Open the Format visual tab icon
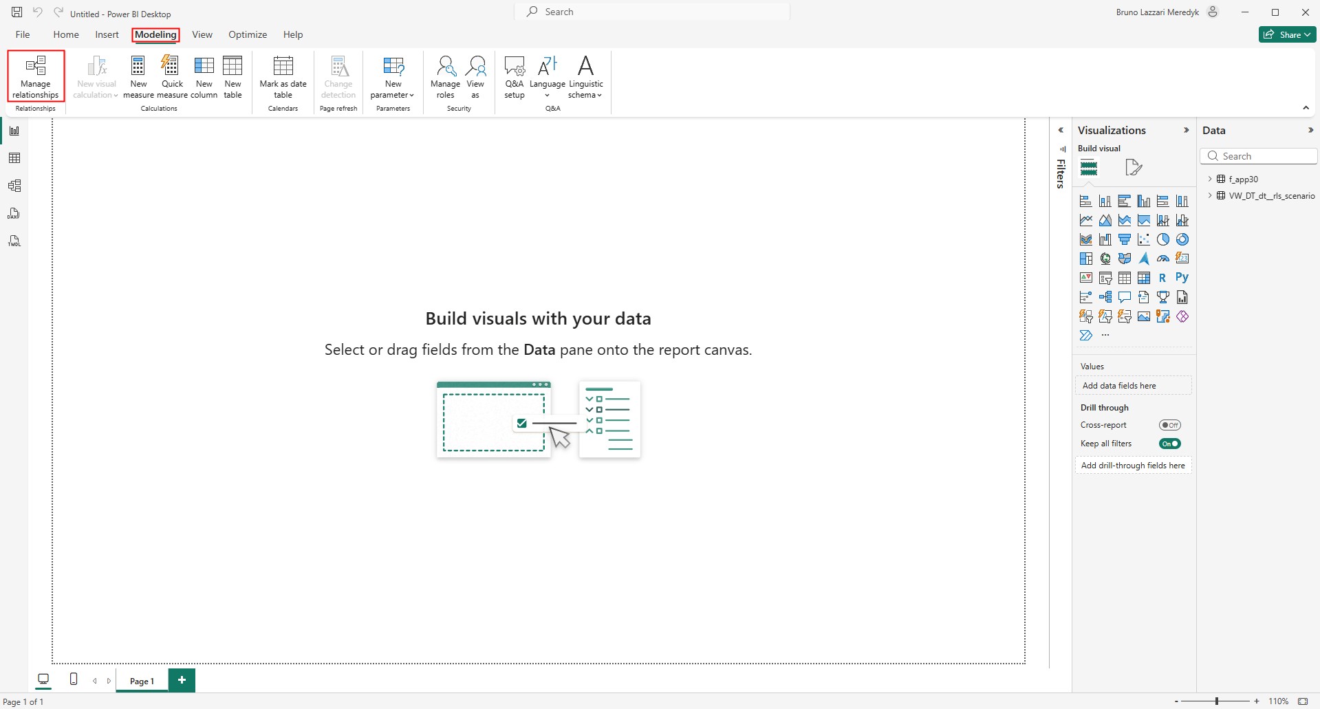1320x709 pixels. (1134, 167)
